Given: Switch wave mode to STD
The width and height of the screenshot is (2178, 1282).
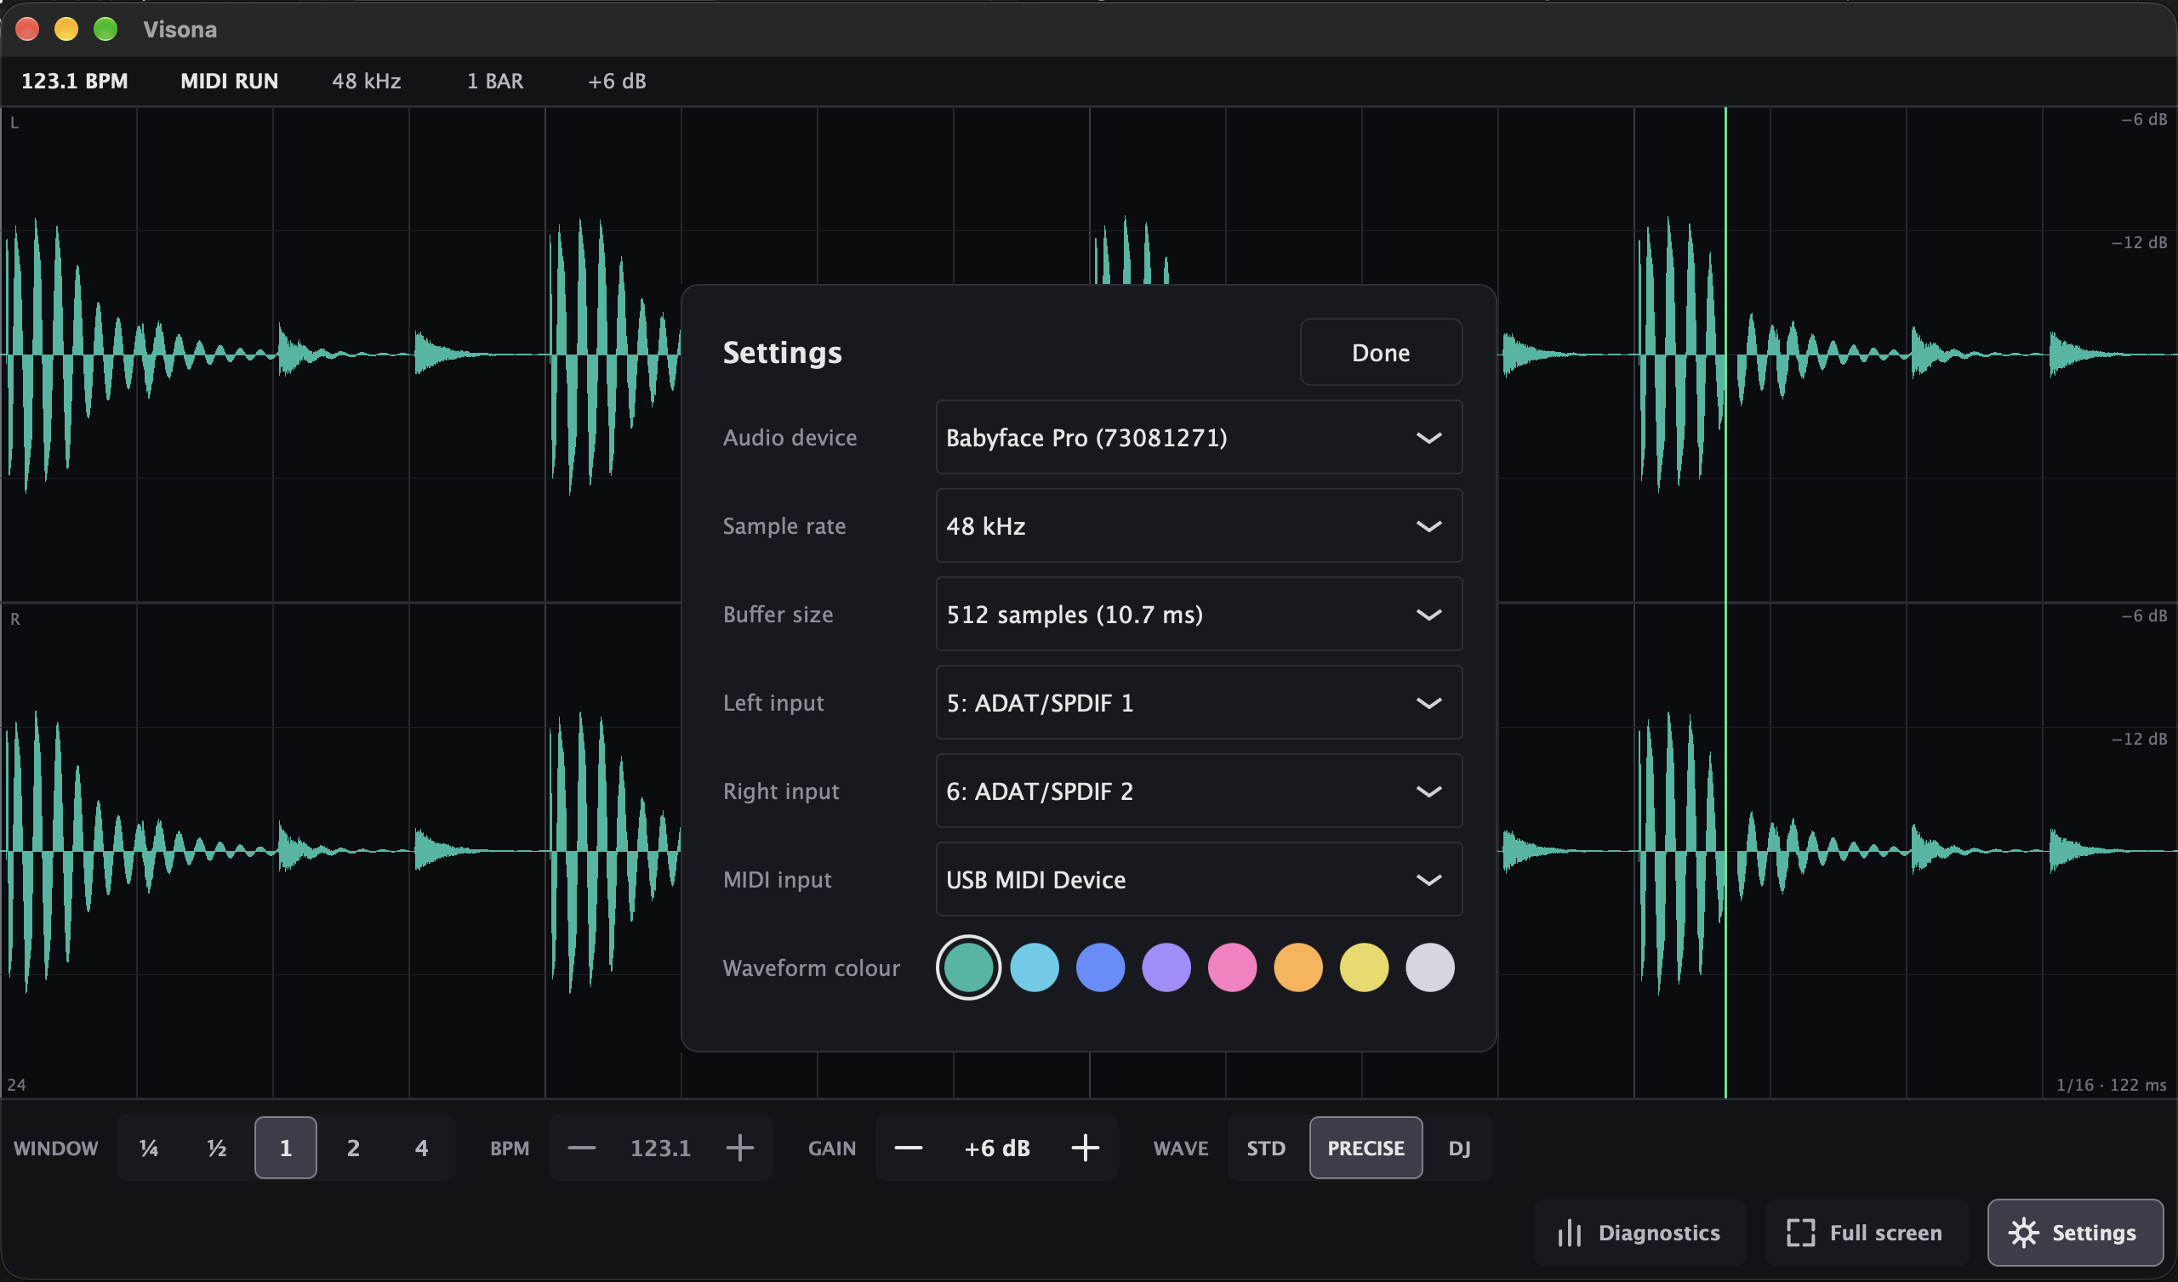Looking at the screenshot, I should point(1266,1148).
